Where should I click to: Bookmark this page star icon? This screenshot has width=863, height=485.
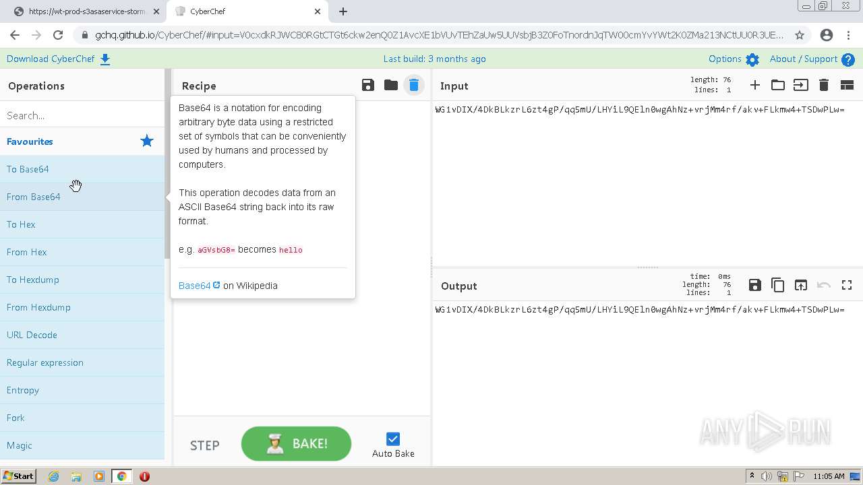point(800,35)
